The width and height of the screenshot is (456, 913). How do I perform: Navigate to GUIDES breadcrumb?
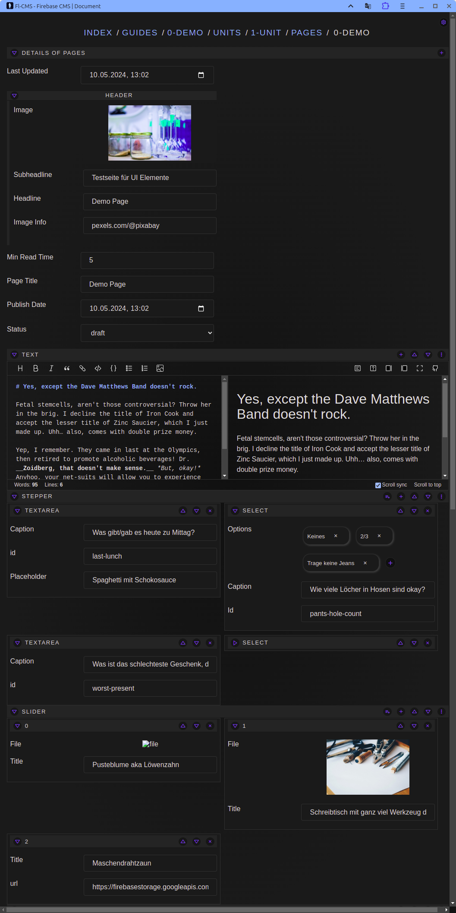point(140,33)
